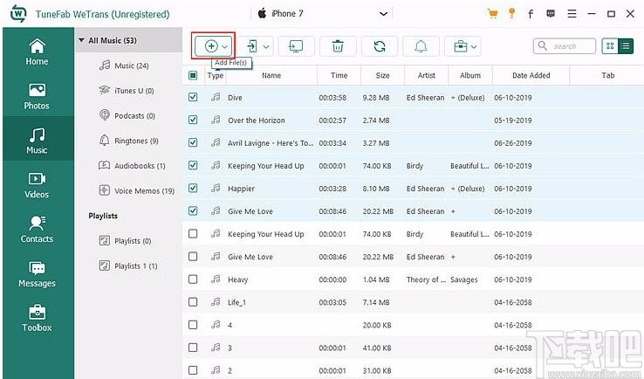This screenshot has width=644, height=379.
Task: Click the Savages album cell
Action: click(463, 279)
